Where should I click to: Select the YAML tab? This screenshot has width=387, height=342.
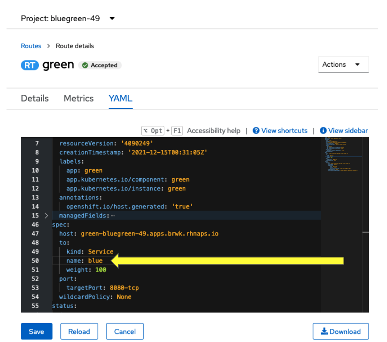120,98
